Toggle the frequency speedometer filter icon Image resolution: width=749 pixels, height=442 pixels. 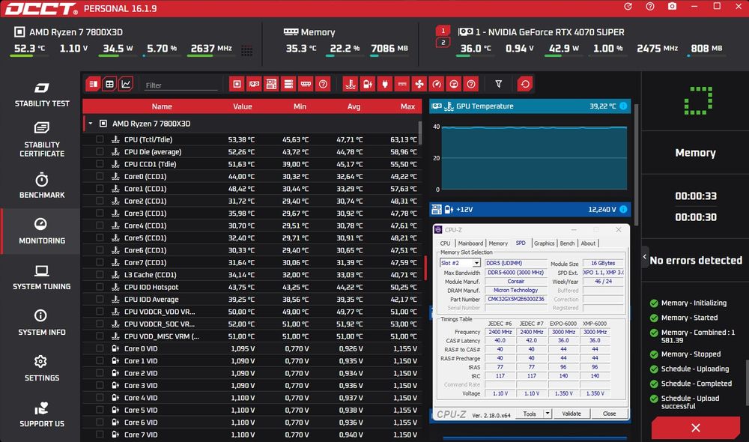tap(437, 84)
